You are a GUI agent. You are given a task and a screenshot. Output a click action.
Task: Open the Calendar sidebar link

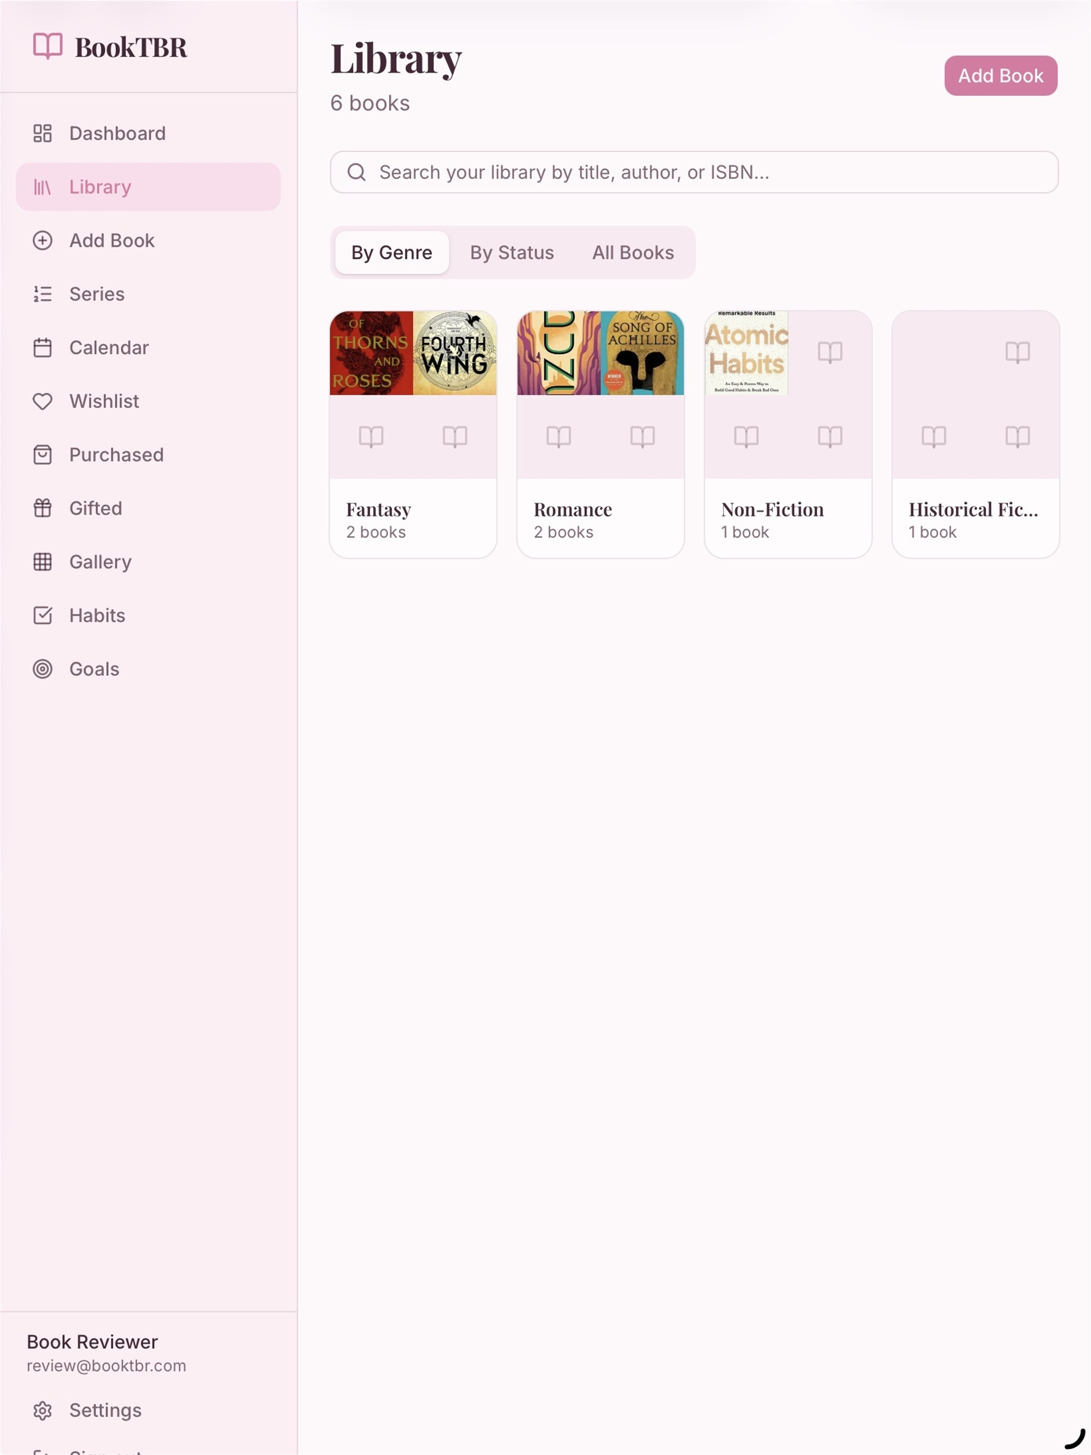point(148,348)
